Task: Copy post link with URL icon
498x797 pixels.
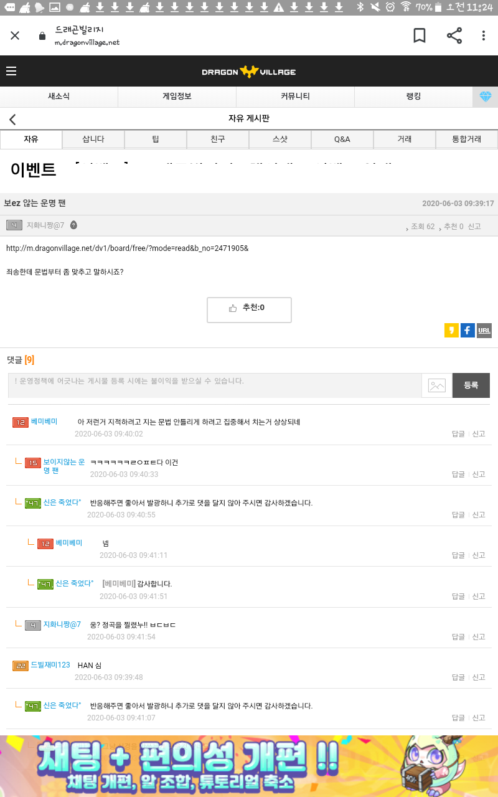Action: pyautogui.click(x=484, y=331)
